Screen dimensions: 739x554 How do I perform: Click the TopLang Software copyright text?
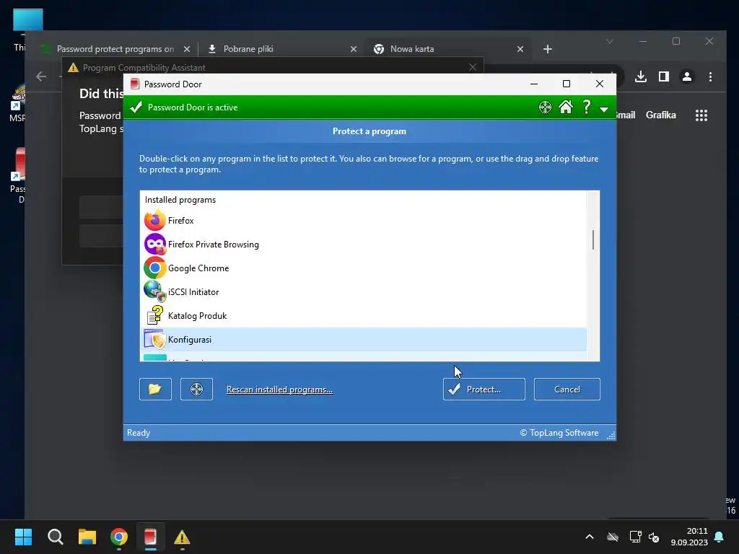coord(559,433)
